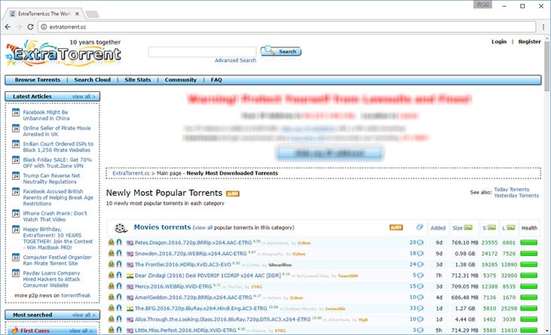Image resolution: width=551 pixels, height=335 pixels.
Task: Click the First Cams flame icon
Action: tap(15, 330)
